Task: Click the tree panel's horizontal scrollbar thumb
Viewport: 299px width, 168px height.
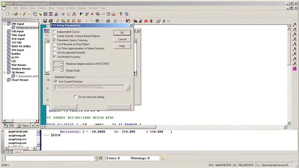Action: [9, 120]
